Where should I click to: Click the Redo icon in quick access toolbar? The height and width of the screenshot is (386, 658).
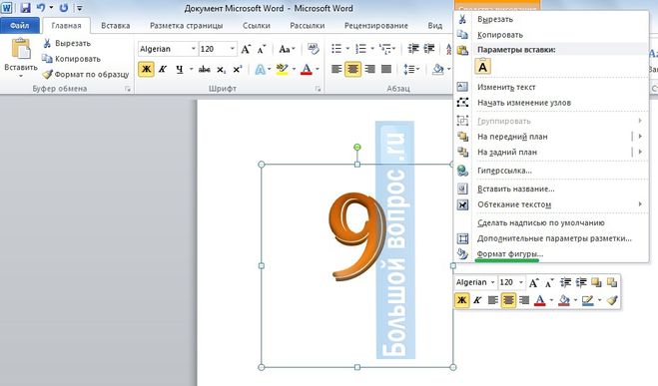point(63,8)
